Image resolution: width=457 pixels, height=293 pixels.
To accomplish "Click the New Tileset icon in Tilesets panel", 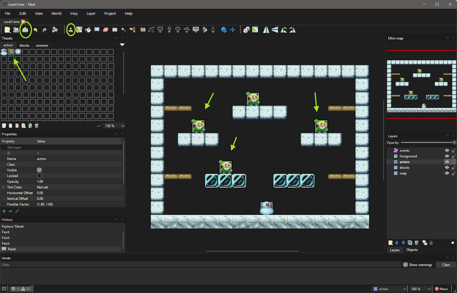I will tap(4, 126).
